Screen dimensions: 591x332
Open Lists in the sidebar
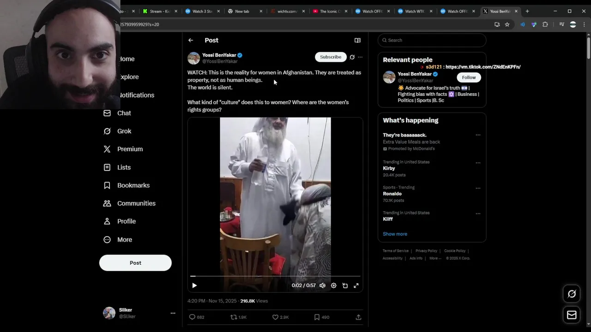pos(118,167)
